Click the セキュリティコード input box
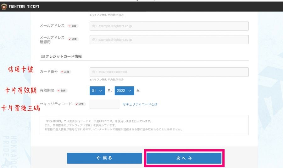This screenshot has width=283, height=168. pos(104,104)
